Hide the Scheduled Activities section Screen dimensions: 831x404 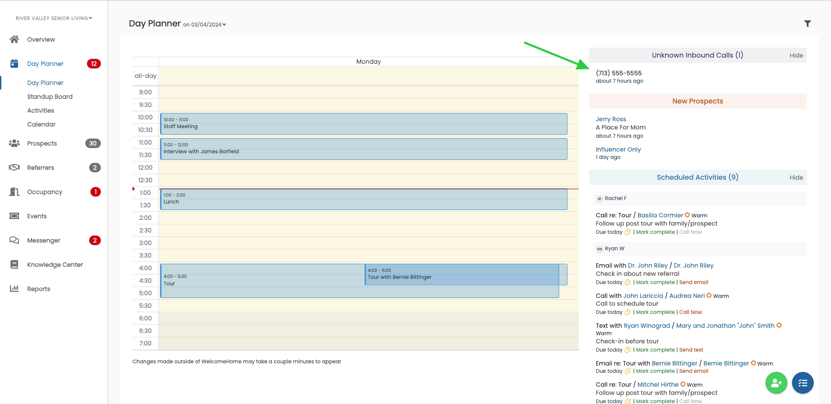pyautogui.click(x=796, y=178)
